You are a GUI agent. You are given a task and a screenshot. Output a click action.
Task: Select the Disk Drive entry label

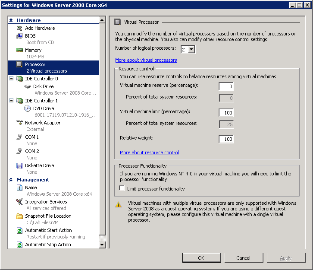point(43,86)
